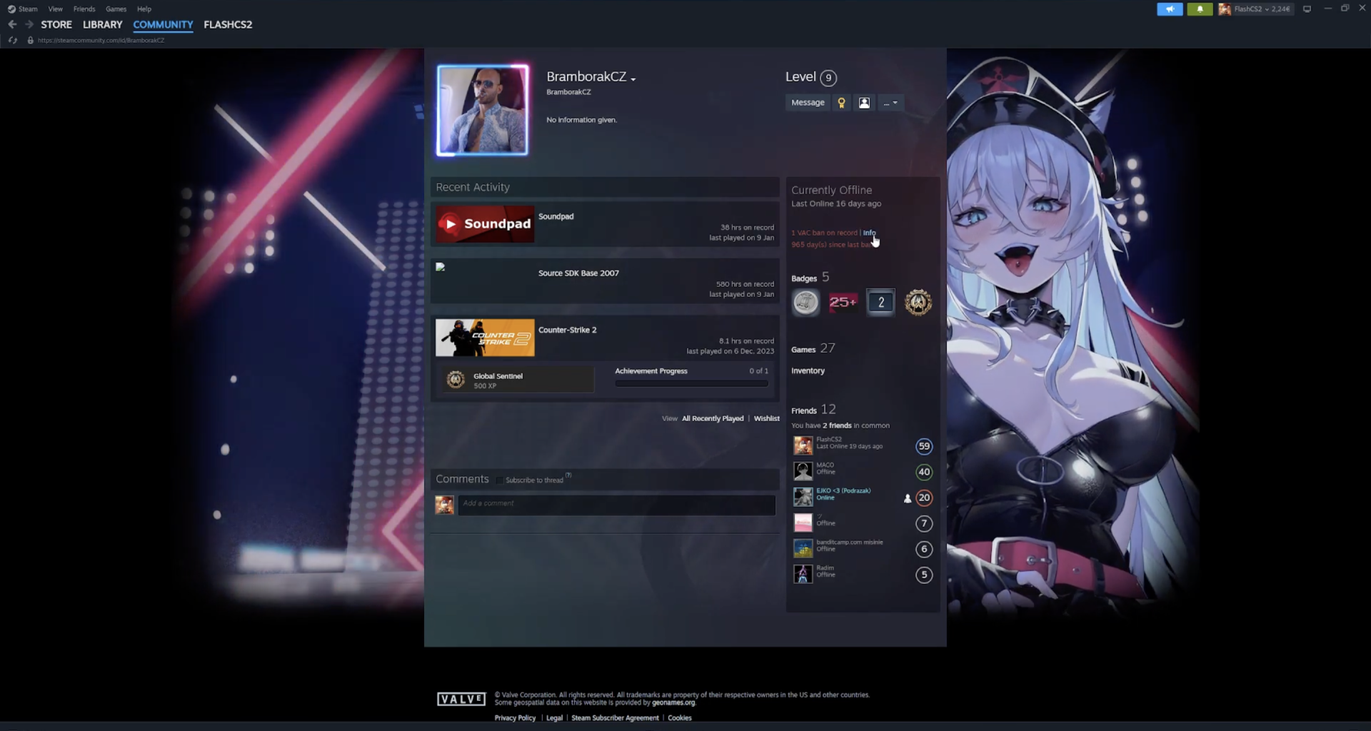Open the Inventory link
Viewport: 1371px width, 731px height.
click(x=808, y=371)
